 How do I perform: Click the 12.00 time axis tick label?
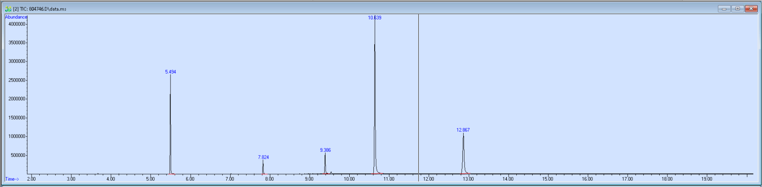point(429,179)
